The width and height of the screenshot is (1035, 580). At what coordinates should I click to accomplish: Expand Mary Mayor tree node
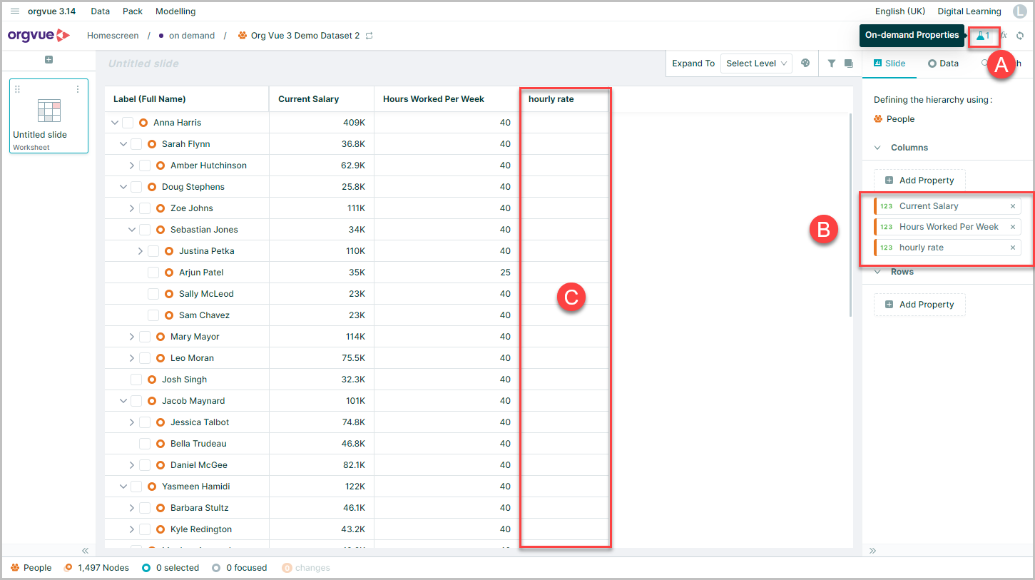132,337
